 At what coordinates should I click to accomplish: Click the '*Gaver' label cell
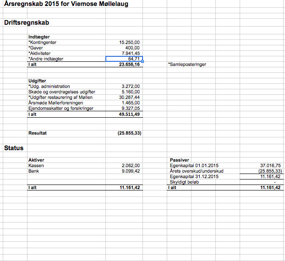pos(36,48)
